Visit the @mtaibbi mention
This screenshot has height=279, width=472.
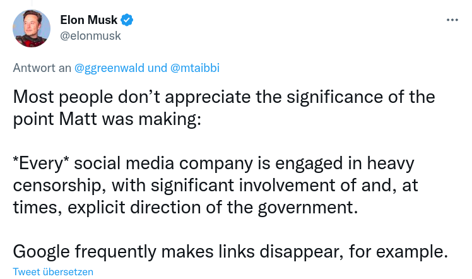(x=195, y=68)
